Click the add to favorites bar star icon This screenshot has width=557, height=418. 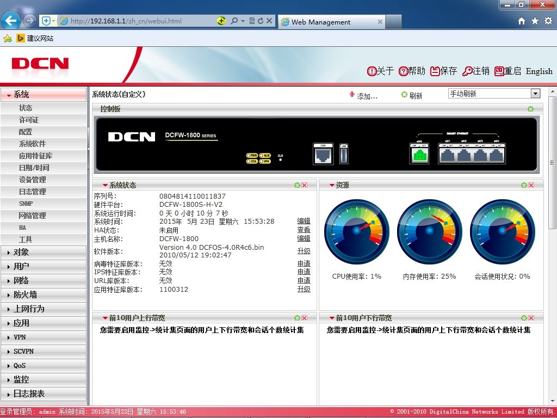8,38
